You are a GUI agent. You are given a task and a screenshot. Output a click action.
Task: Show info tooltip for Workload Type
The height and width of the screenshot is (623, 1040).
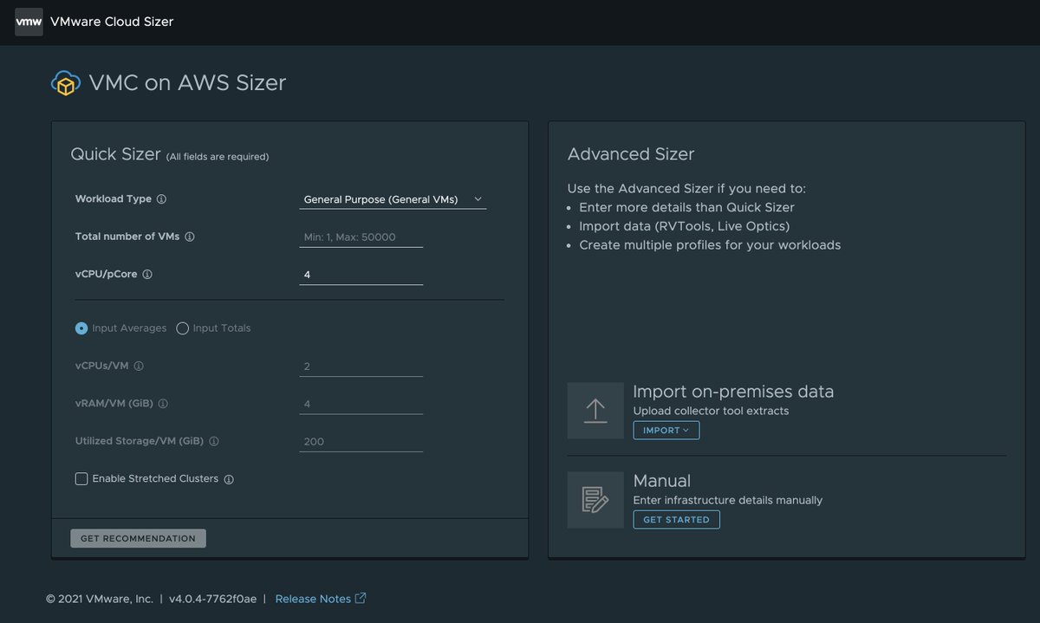[161, 199]
